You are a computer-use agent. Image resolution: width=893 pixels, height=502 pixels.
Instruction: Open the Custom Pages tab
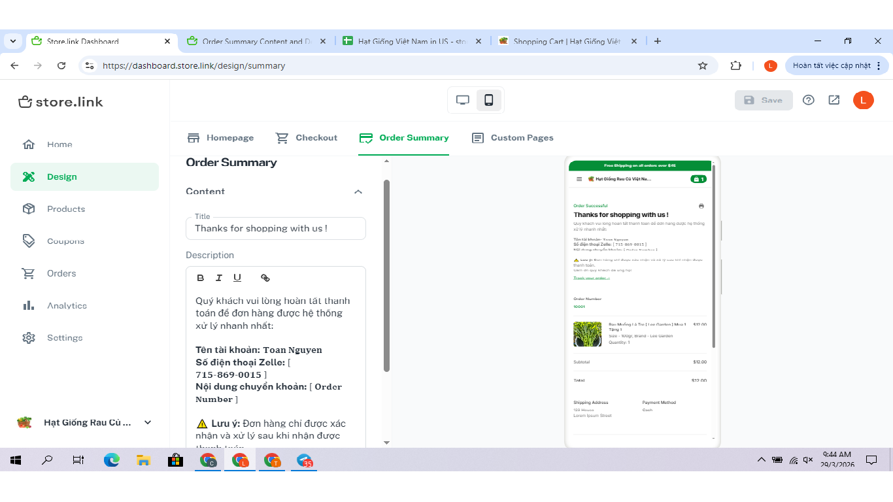coord(513,138)
